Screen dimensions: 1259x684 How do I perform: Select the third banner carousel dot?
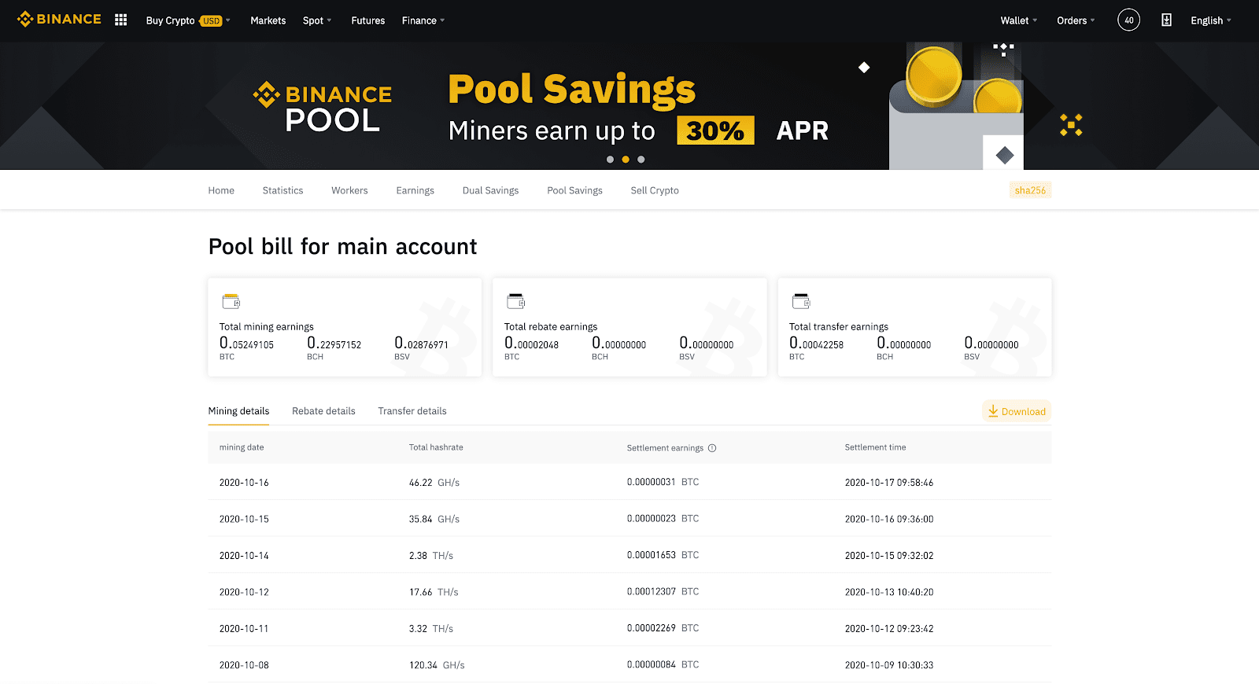641,160
